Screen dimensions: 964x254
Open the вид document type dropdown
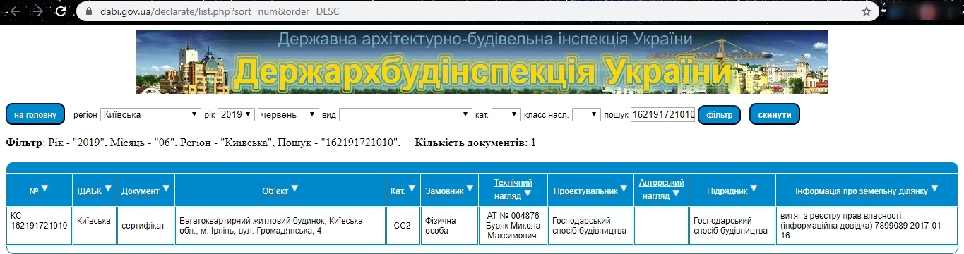pyautogui.click(x=405, y=114)
